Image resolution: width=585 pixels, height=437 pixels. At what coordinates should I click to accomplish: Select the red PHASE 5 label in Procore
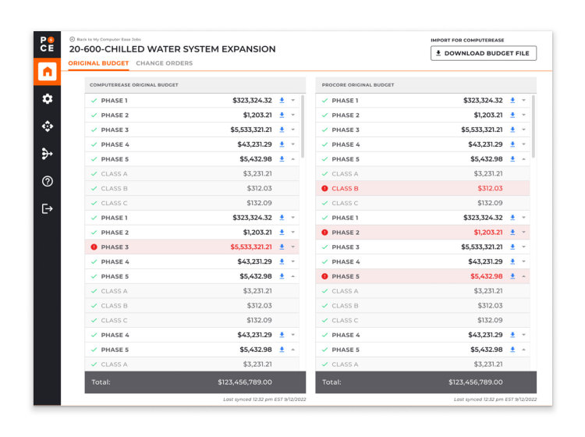pyautogui.click(x=346, y=276)
